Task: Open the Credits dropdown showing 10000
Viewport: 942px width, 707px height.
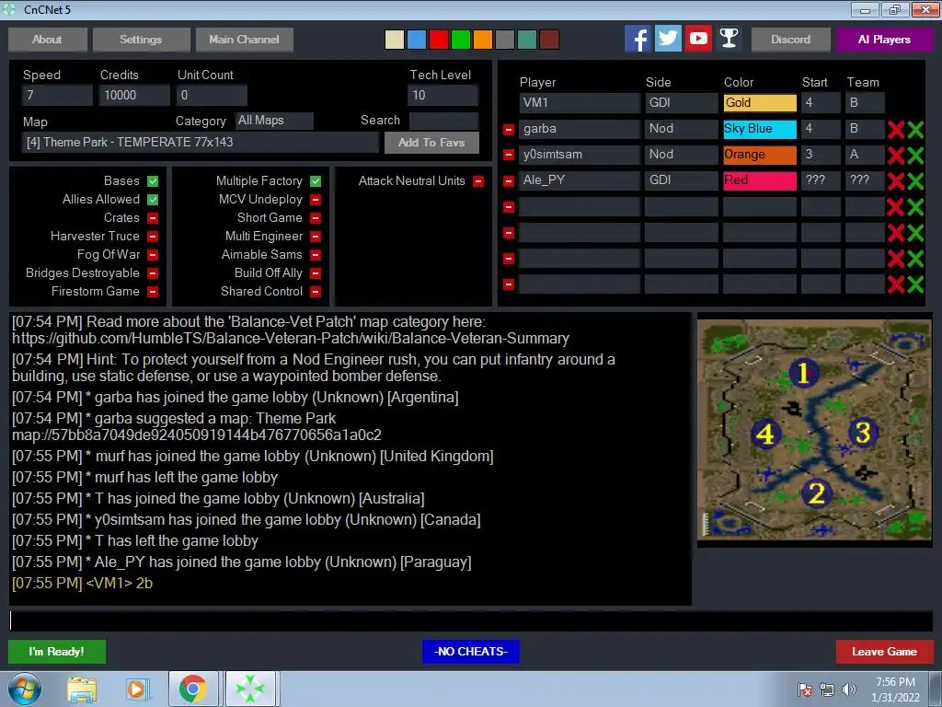Action: point(134,95)
